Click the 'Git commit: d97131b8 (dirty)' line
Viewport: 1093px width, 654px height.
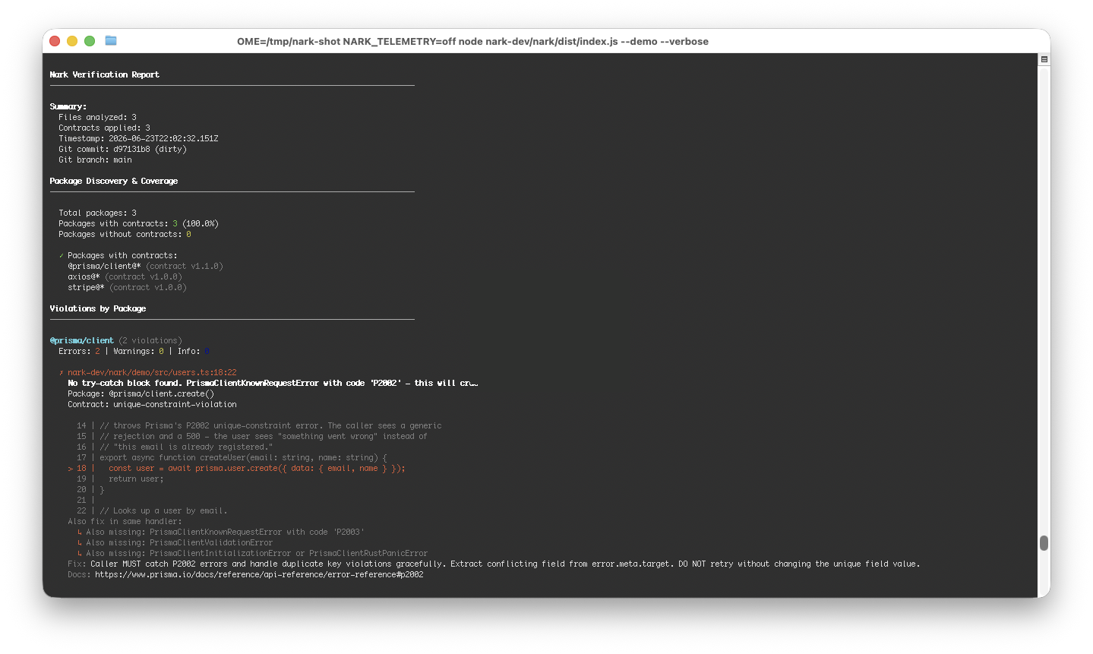tap(122, 149)
